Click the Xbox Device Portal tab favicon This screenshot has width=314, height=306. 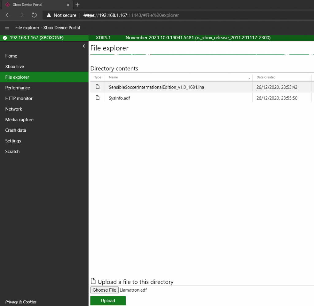coord(8,5)
